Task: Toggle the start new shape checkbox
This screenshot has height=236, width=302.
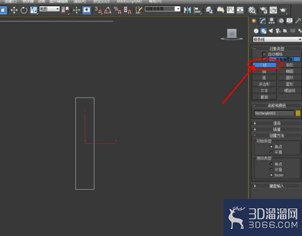Action: pyautogui.click(x=264, y=59)
